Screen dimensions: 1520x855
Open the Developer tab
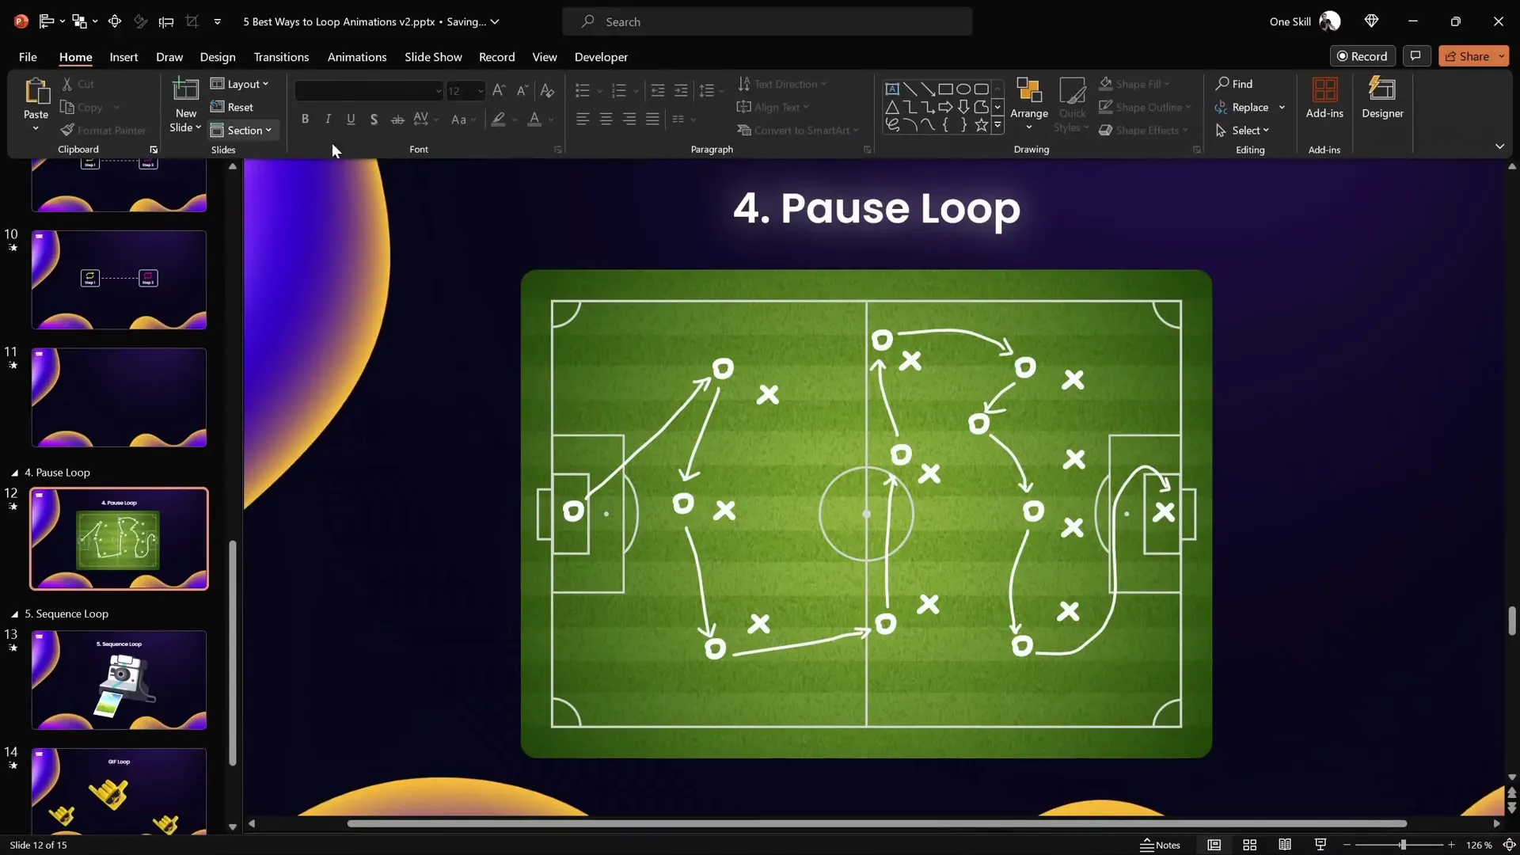tap(601, 57)
